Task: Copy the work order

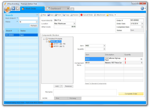Action: coord(66,15)
